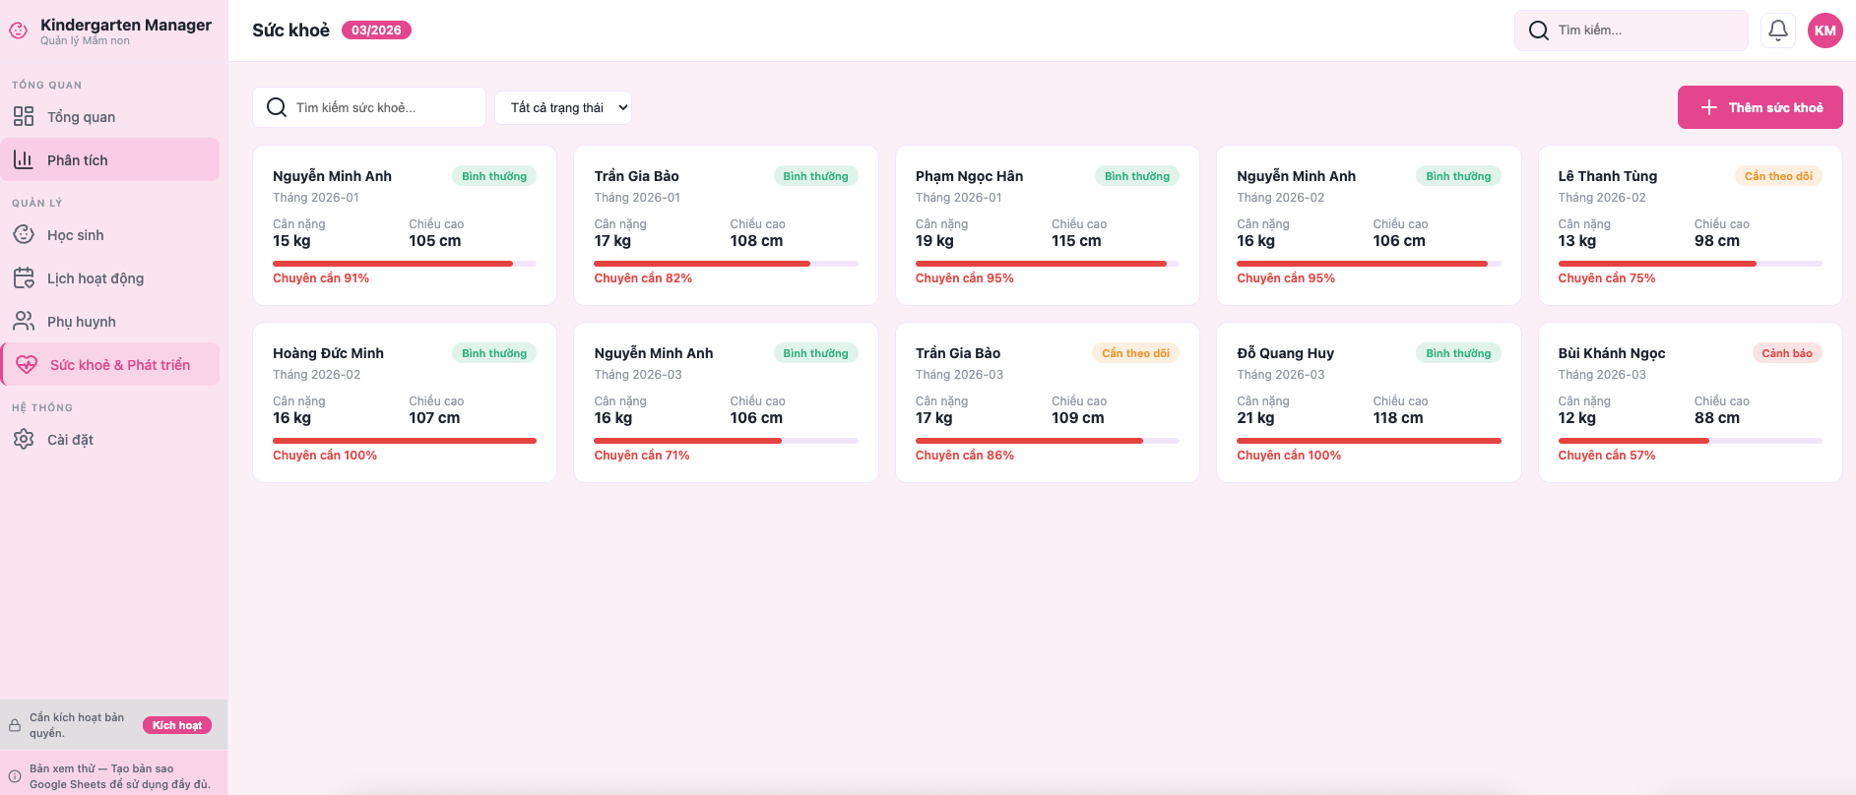Open the KM user avatar
Screen dimensions: 1856x795
(1824, 31)
